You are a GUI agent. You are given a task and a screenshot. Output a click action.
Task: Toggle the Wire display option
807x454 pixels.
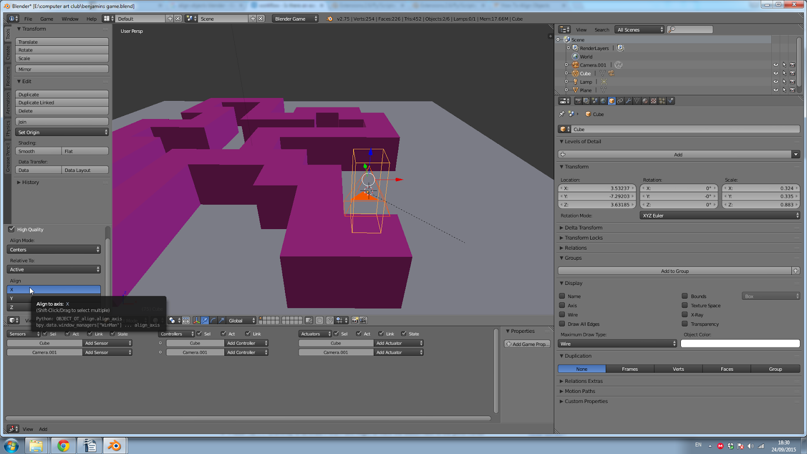[562, 315]
